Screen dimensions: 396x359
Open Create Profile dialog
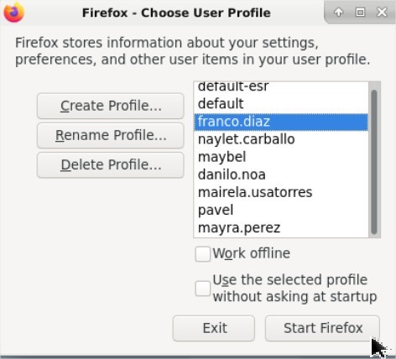click(x=111, y=106)
